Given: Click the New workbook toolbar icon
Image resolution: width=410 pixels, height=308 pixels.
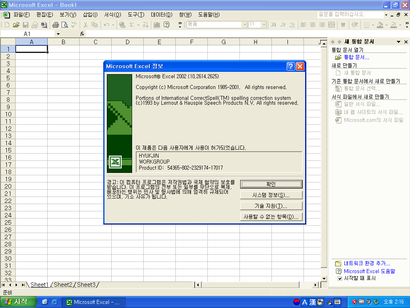Looking at the screenshot, I should pos(7,25).
